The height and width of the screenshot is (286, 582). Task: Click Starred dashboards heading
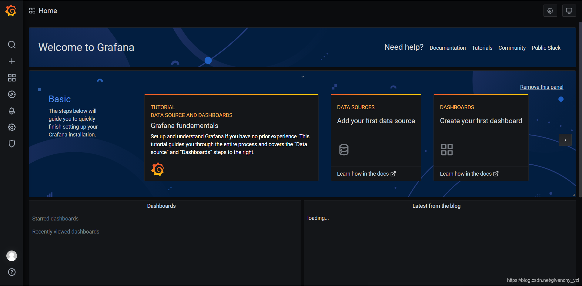tap(55, 219)
